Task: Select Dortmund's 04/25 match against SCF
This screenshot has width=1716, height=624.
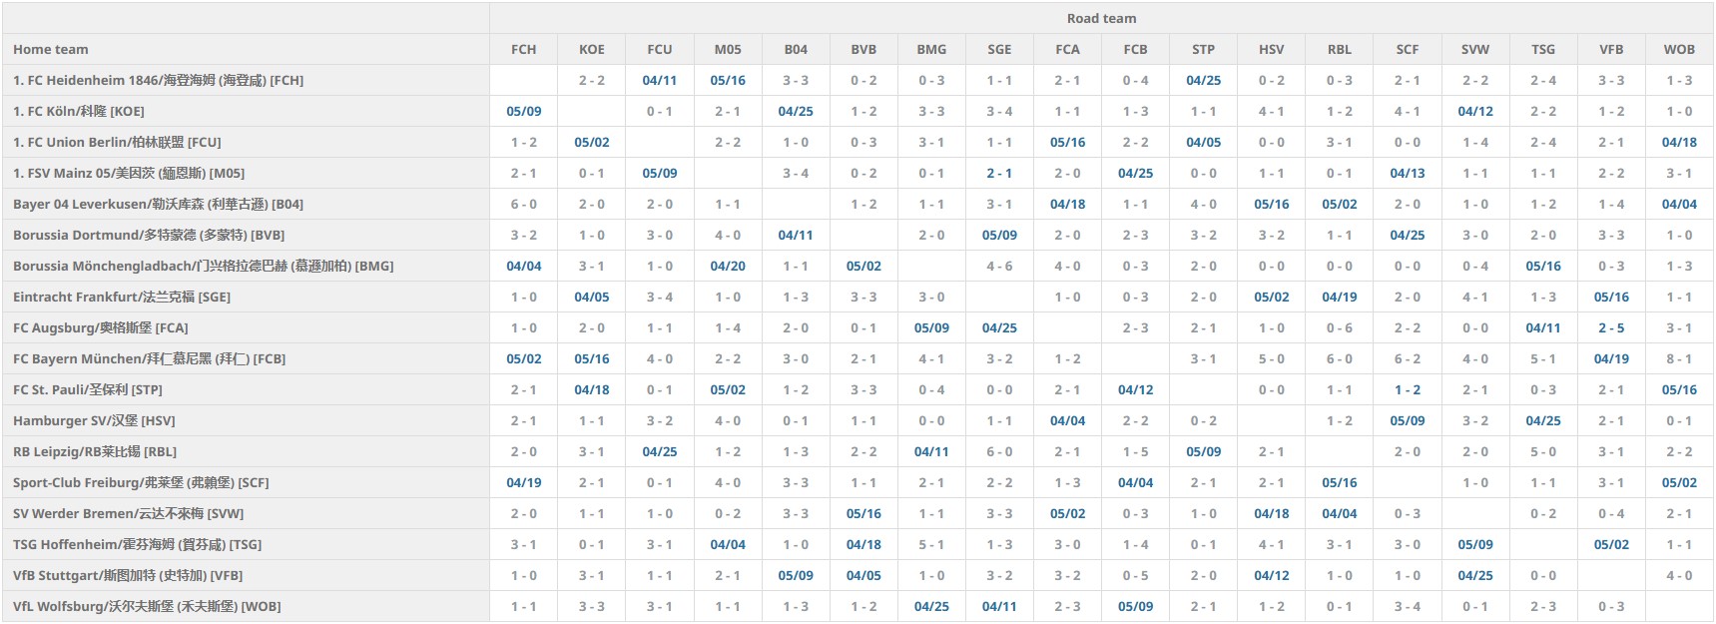Action: 1407,235
